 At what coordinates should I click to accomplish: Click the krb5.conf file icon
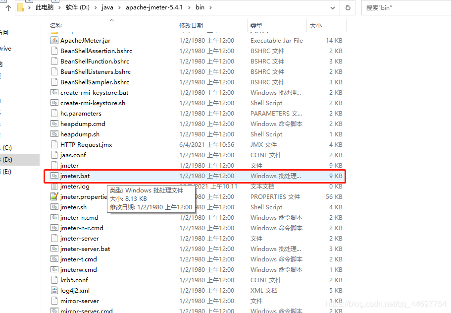point(54,280)
